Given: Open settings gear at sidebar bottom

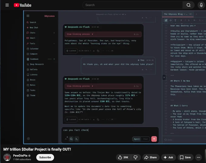Looking at the screenshot, I should pyautogui.click(x=28, y=138).
